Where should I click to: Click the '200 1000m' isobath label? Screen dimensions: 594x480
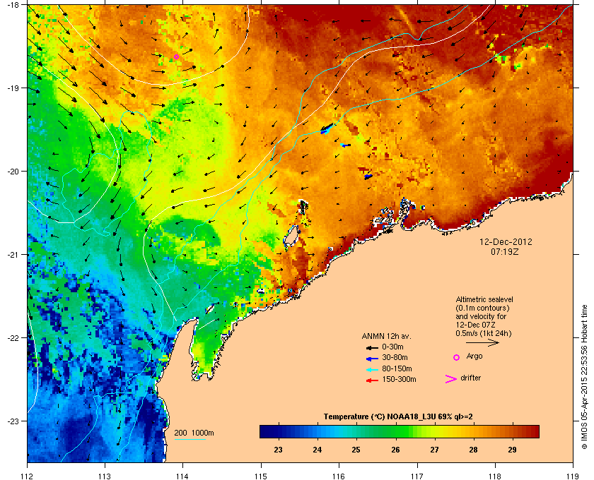pos(194,433)
